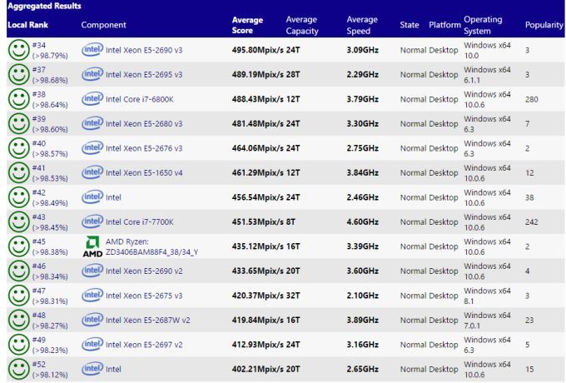Click the Intel logo beside Xeon E5-2680 v3
566x383 pixels.
pyautogui.click(x=92, y=123)
